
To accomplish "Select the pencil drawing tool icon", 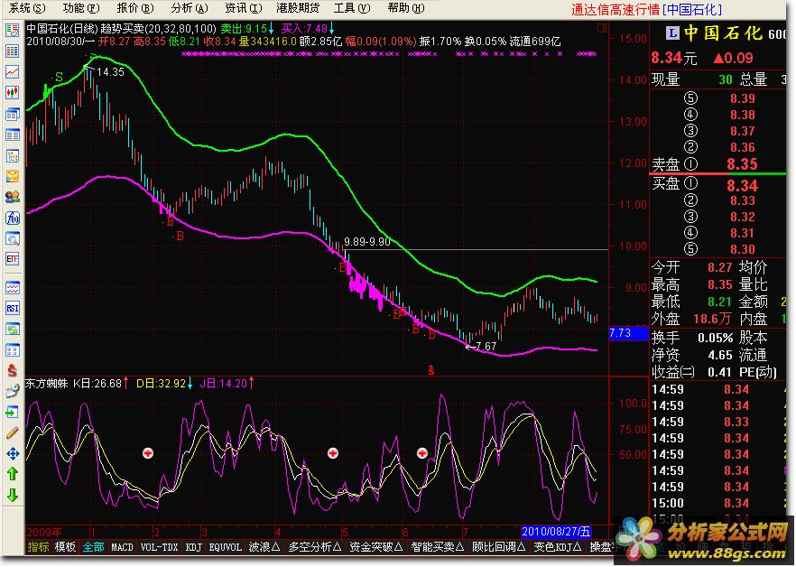I will point(13,432).
